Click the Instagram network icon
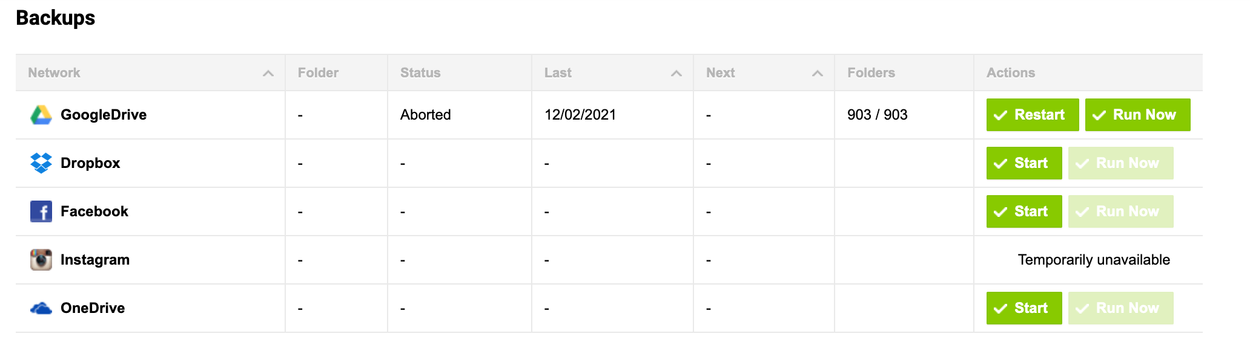Screen dimensions: 1250x351 click(40, 259)
